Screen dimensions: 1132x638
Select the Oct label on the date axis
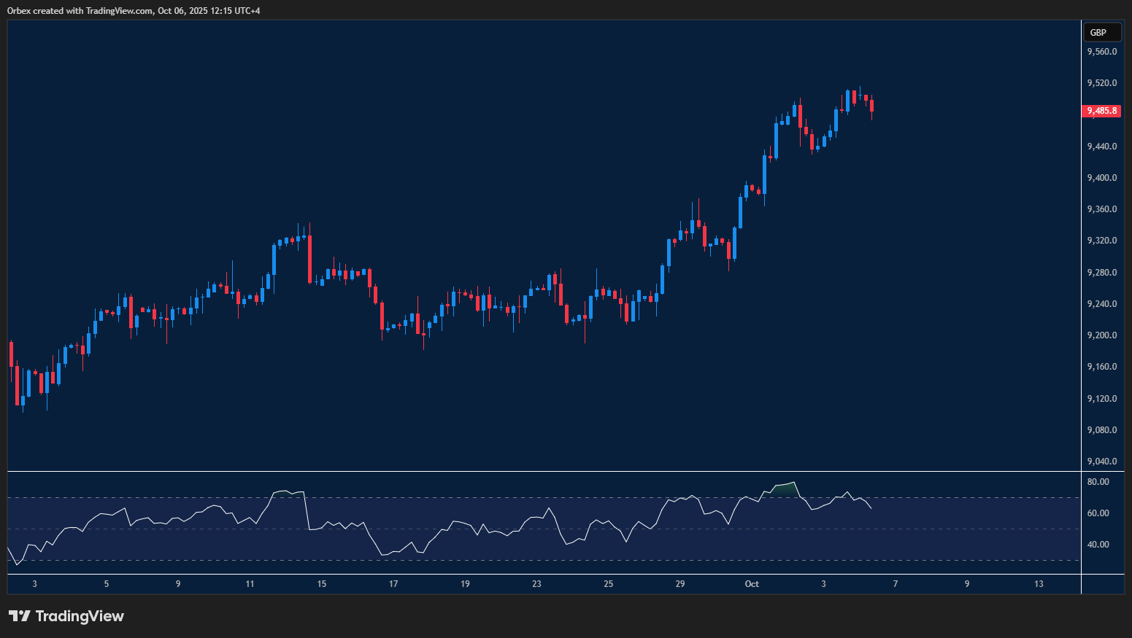(752, 584)
